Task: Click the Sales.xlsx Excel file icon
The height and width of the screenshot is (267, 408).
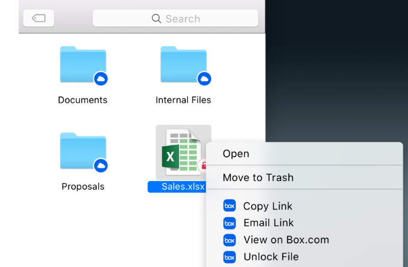Action: 181,153
